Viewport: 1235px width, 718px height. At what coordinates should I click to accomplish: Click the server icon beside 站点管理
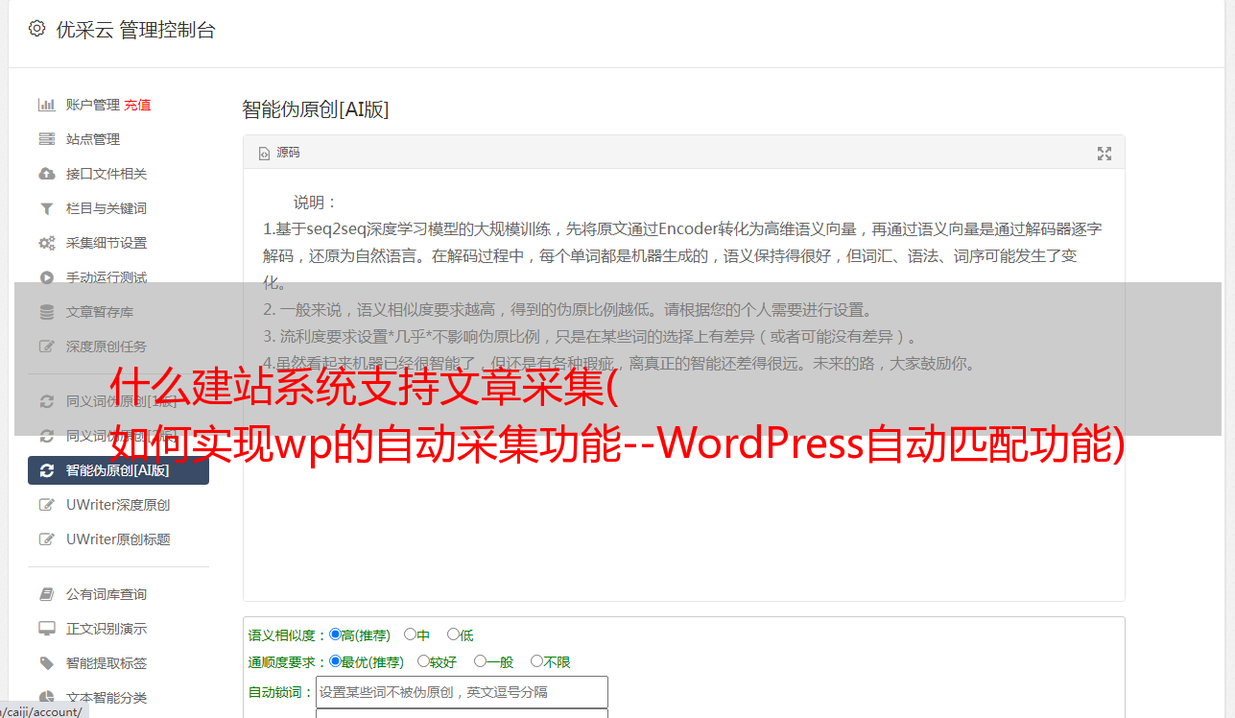click(46, 139)
